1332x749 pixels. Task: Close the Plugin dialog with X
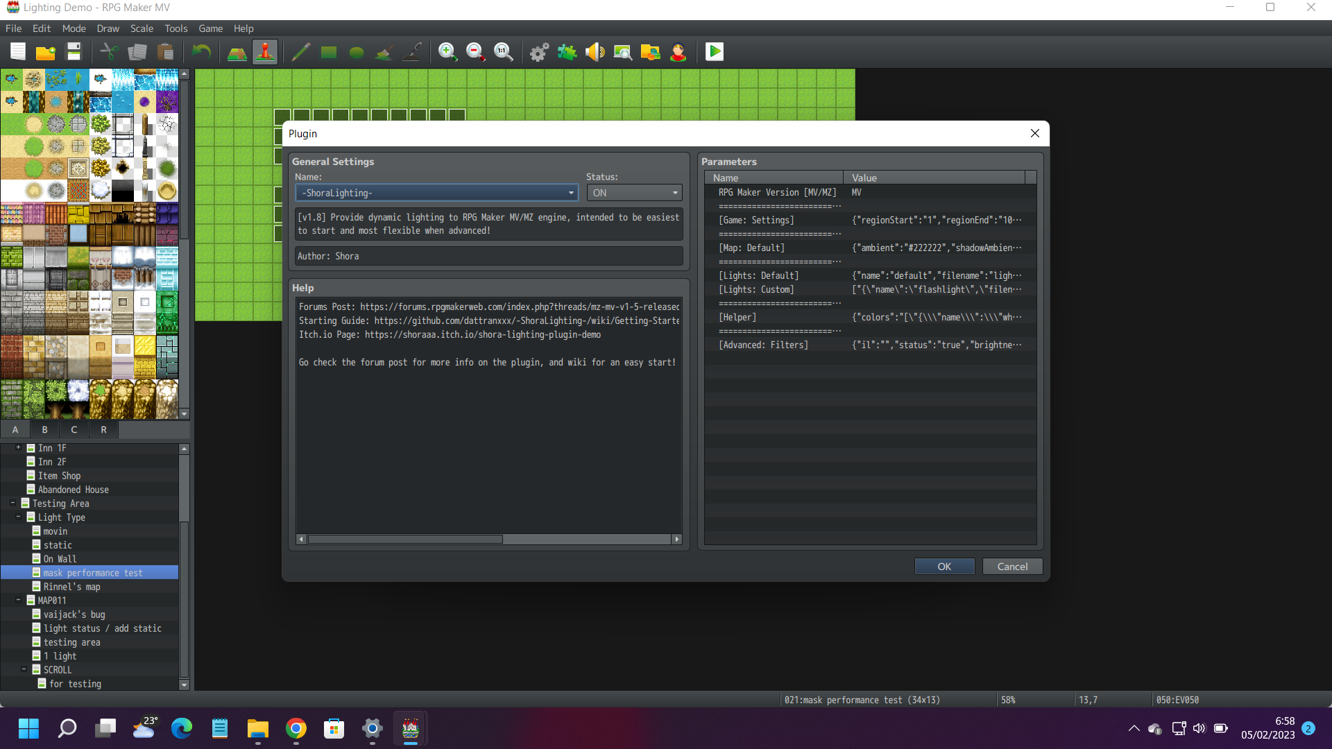coord(1034,134)
